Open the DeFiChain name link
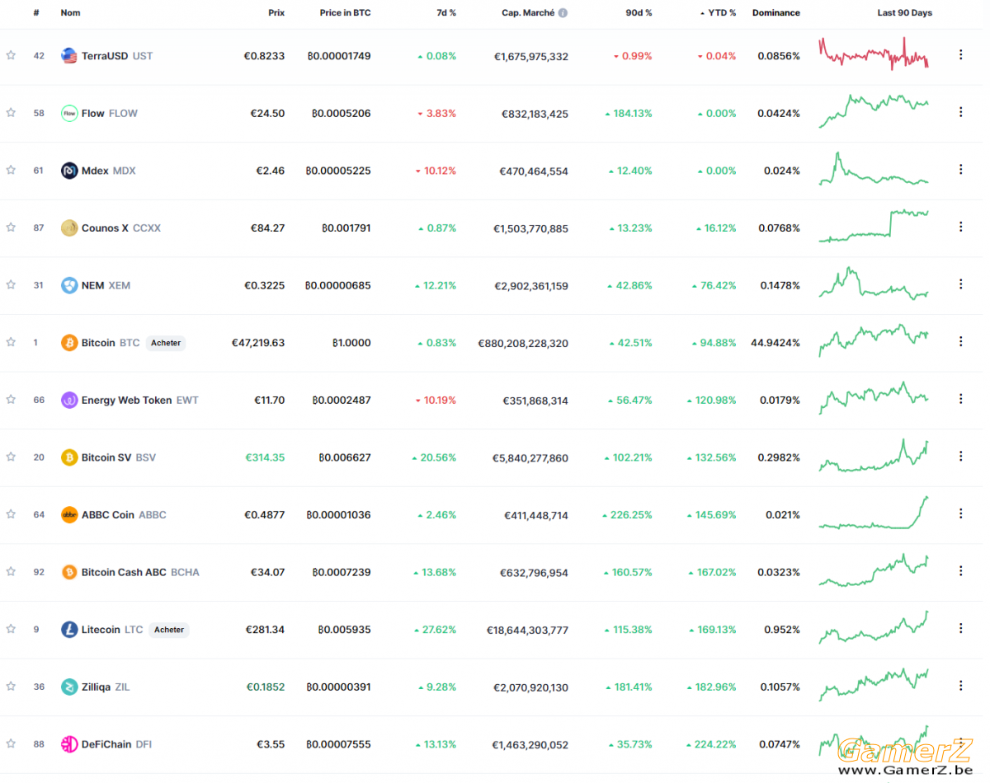 click(106, 744)
